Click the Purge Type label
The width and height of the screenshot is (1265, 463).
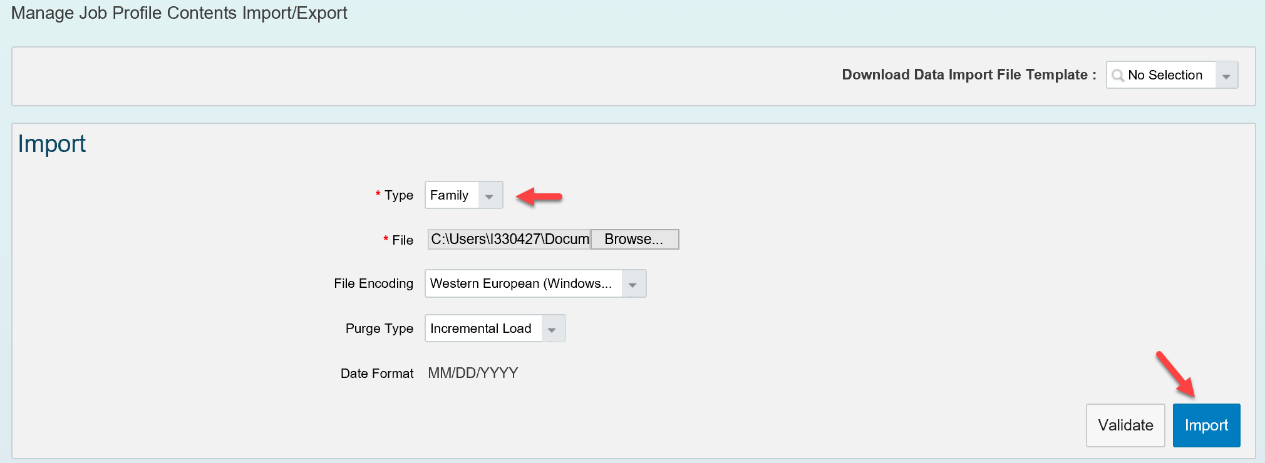[x=379, y=328]
